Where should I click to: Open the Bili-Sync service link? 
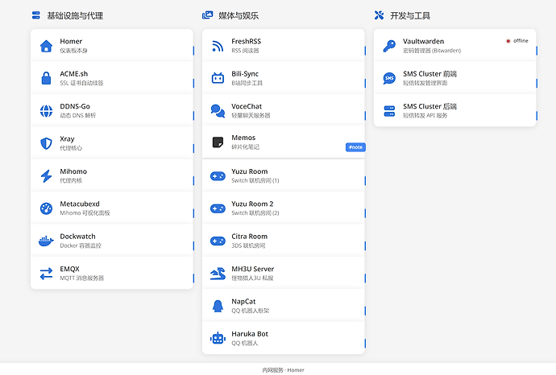284,78
